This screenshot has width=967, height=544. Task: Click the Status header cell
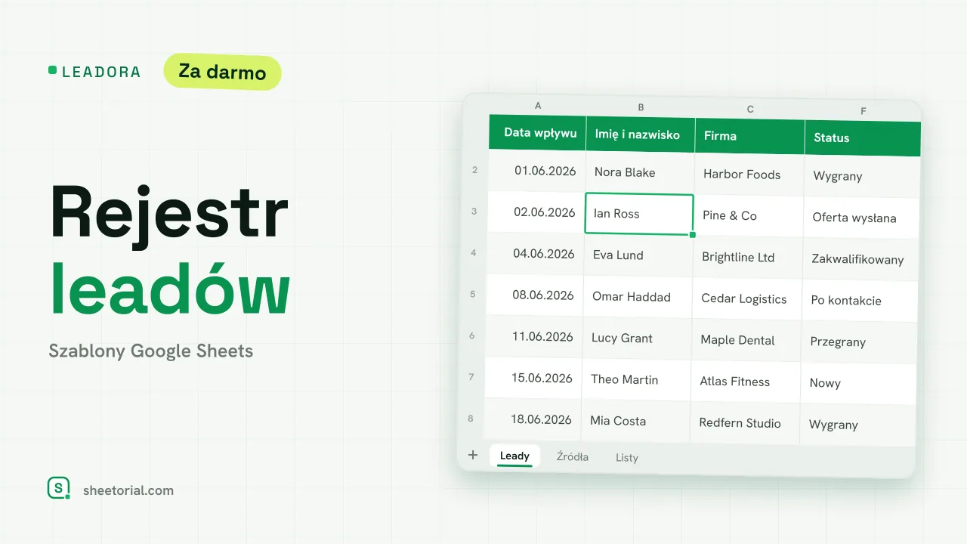click(x=863, y=138)
